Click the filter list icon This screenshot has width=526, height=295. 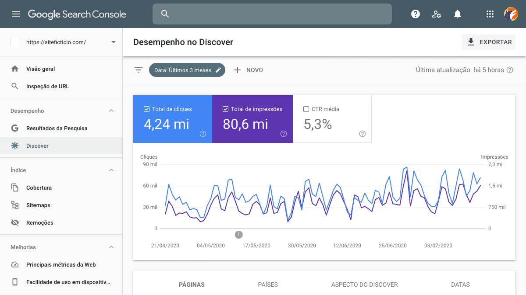point(139,70)
